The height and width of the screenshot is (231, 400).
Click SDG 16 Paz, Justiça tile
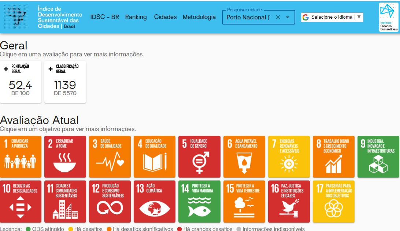[289, 201]
